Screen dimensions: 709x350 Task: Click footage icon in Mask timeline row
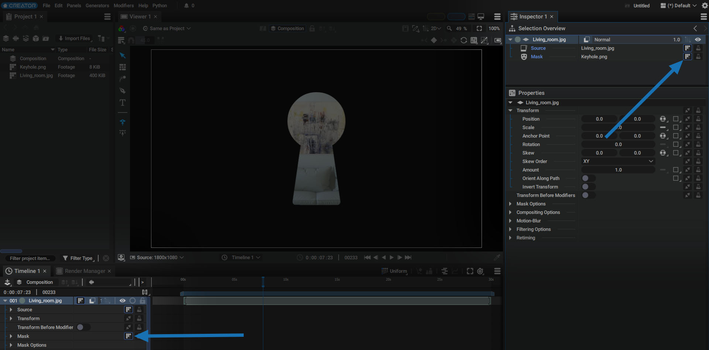pos(128,336)
